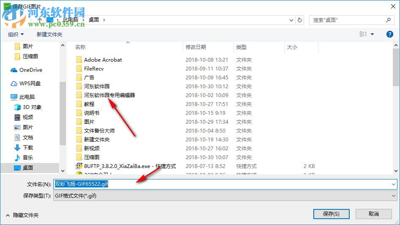Sort by the 类型 column header
Image resolution: width=400 pixels, height=225 pixels.
[x=241, y=47]
